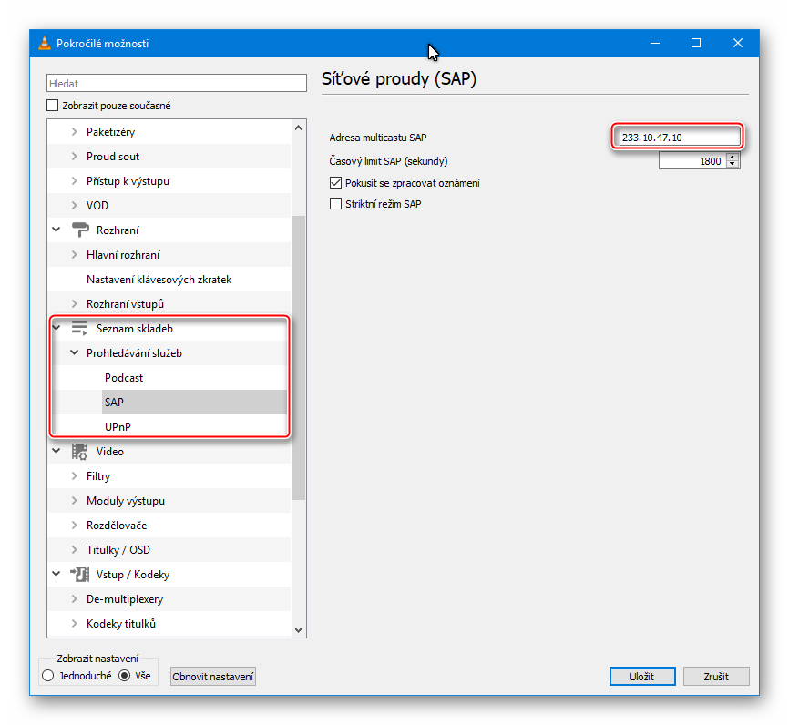
Task: Click the Seznam skladeb playlist icon
Action: tap(80, 329)
